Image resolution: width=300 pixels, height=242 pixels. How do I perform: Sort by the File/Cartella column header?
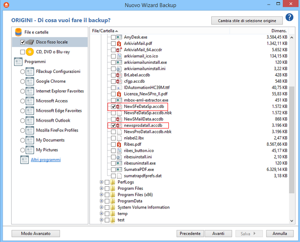click(x=103, y=31)
